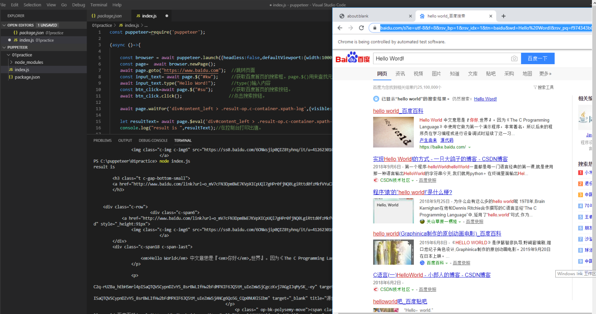
Task: Click the Hello Word! still-search link
Action: click(x=485, y=99)
